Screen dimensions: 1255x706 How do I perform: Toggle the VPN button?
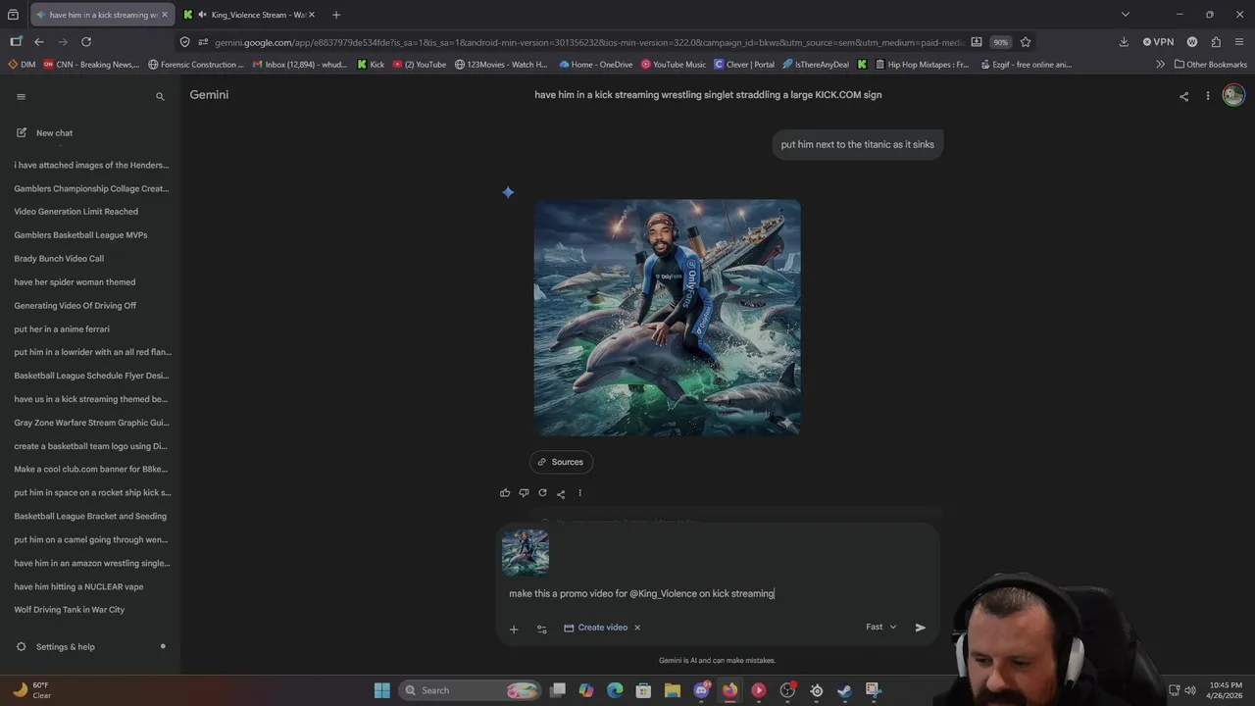[1158, 42]
